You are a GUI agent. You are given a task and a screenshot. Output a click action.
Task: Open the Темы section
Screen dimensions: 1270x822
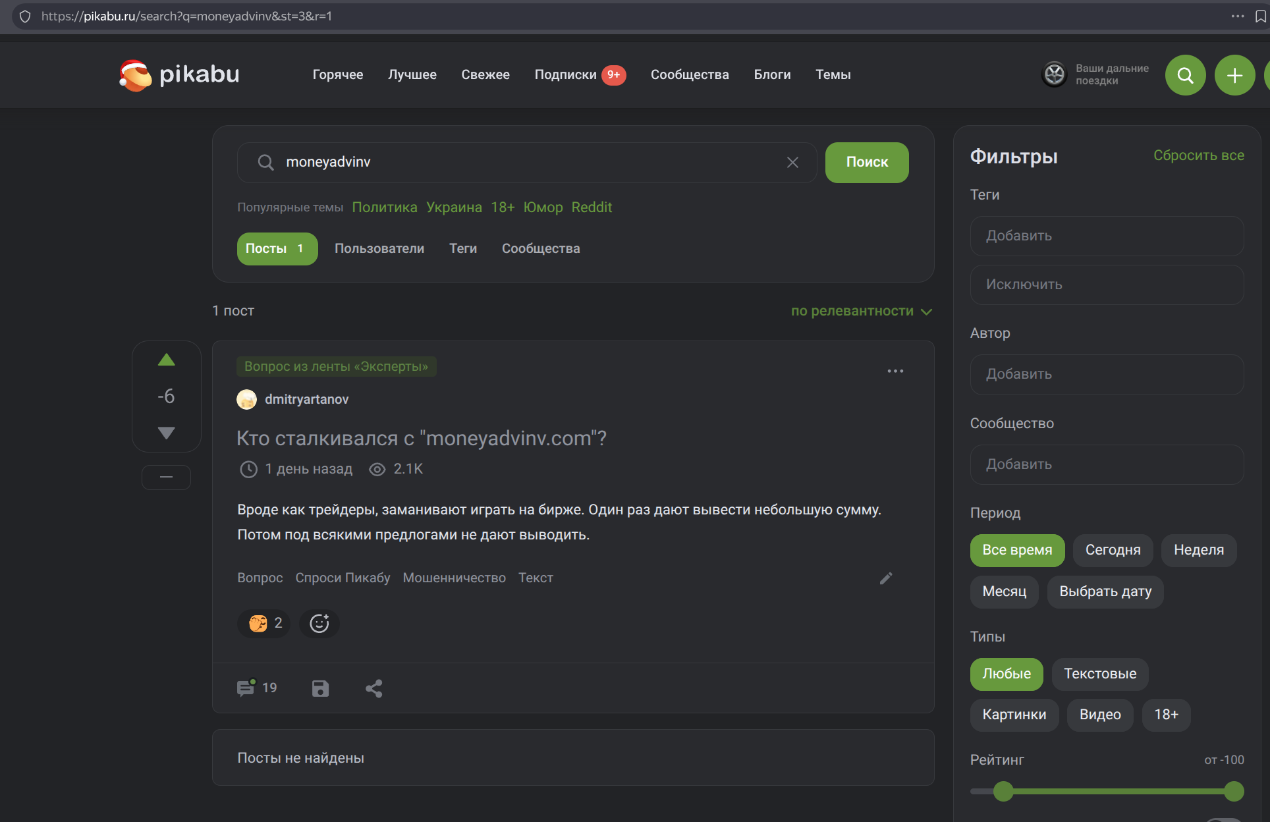point(833,75)
